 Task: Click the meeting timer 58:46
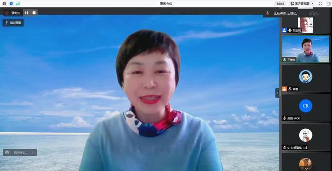280,4
